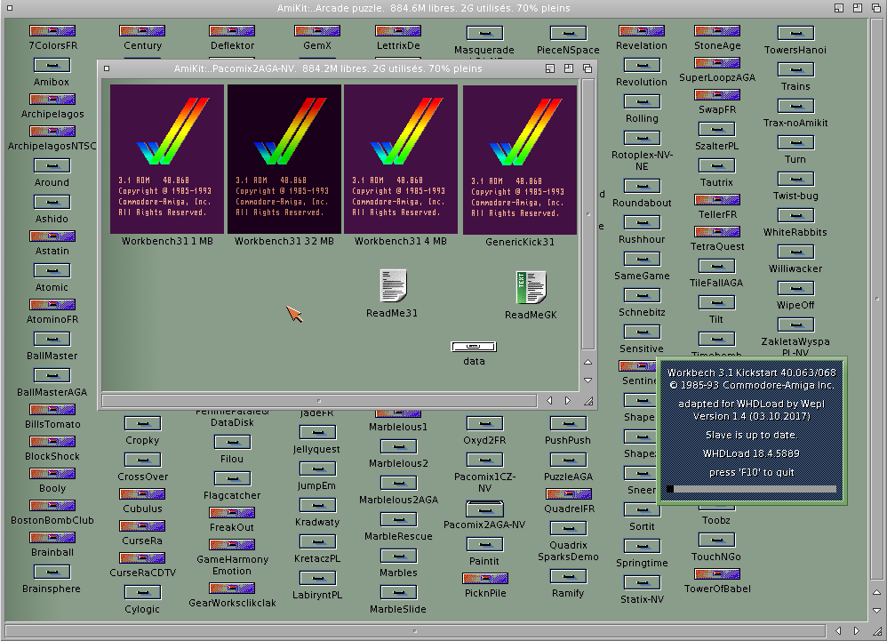The height and width of the screenshot is (641, 887).
Task: Open the Cylogic drawer
Action: [x=142, y=593]
